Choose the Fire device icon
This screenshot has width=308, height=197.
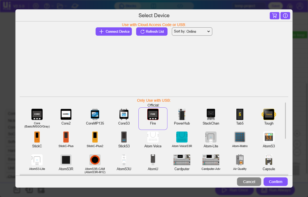pos(153,114)
